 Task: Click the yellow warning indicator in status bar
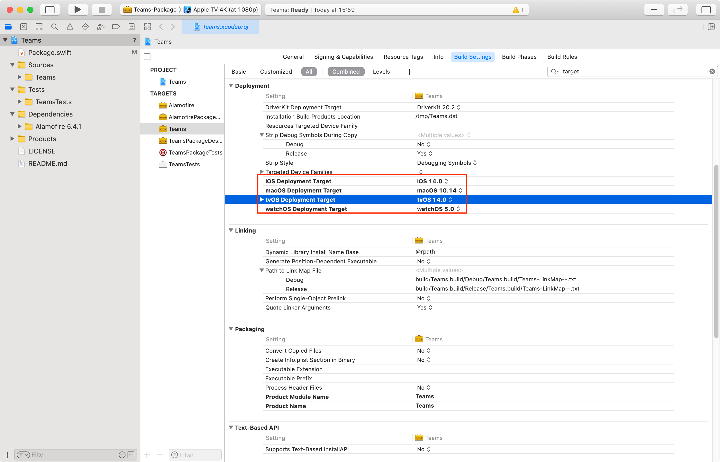coord(516,10)
